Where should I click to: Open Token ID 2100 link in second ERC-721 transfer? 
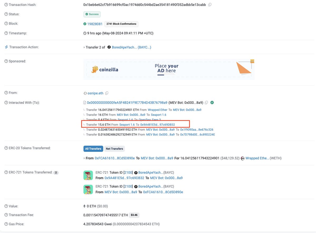[128, 186]
